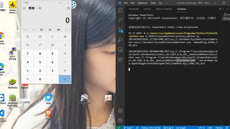Image resolution: width=230 pixels, height=129 pixels.
Task: Switch to the TERMINAL panel tab
Action: pos(181,9)
